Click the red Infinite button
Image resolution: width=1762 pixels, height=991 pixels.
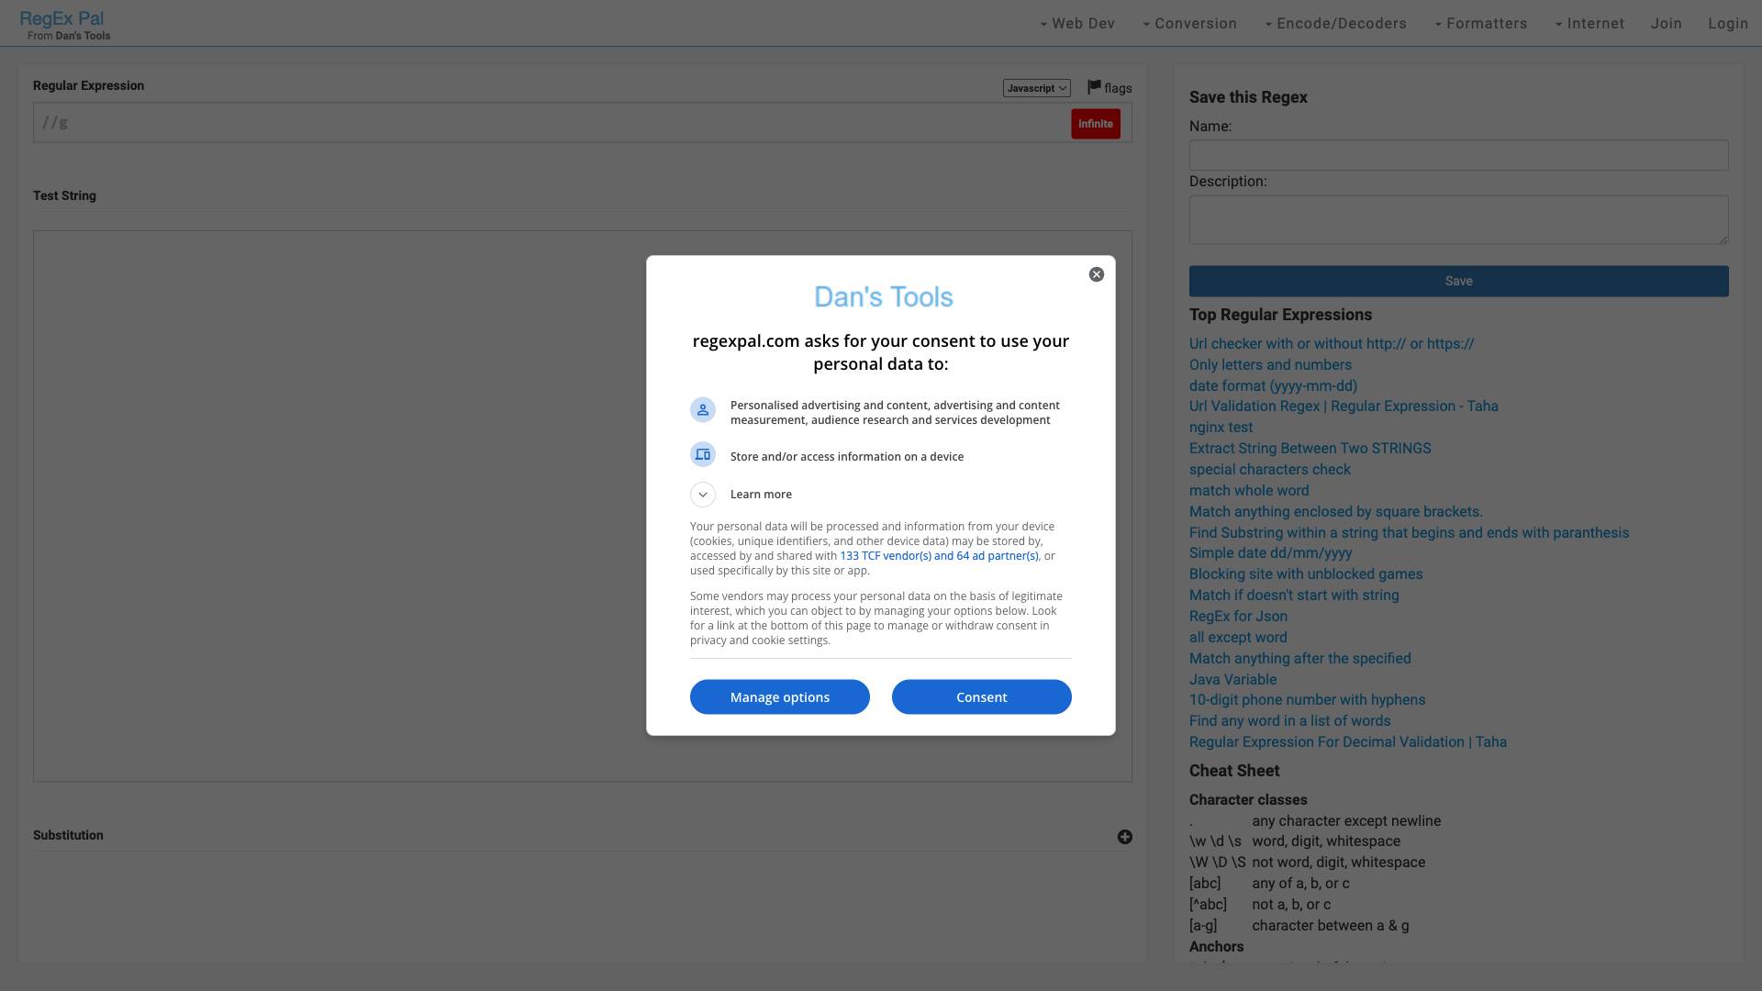pos(1095,124)
